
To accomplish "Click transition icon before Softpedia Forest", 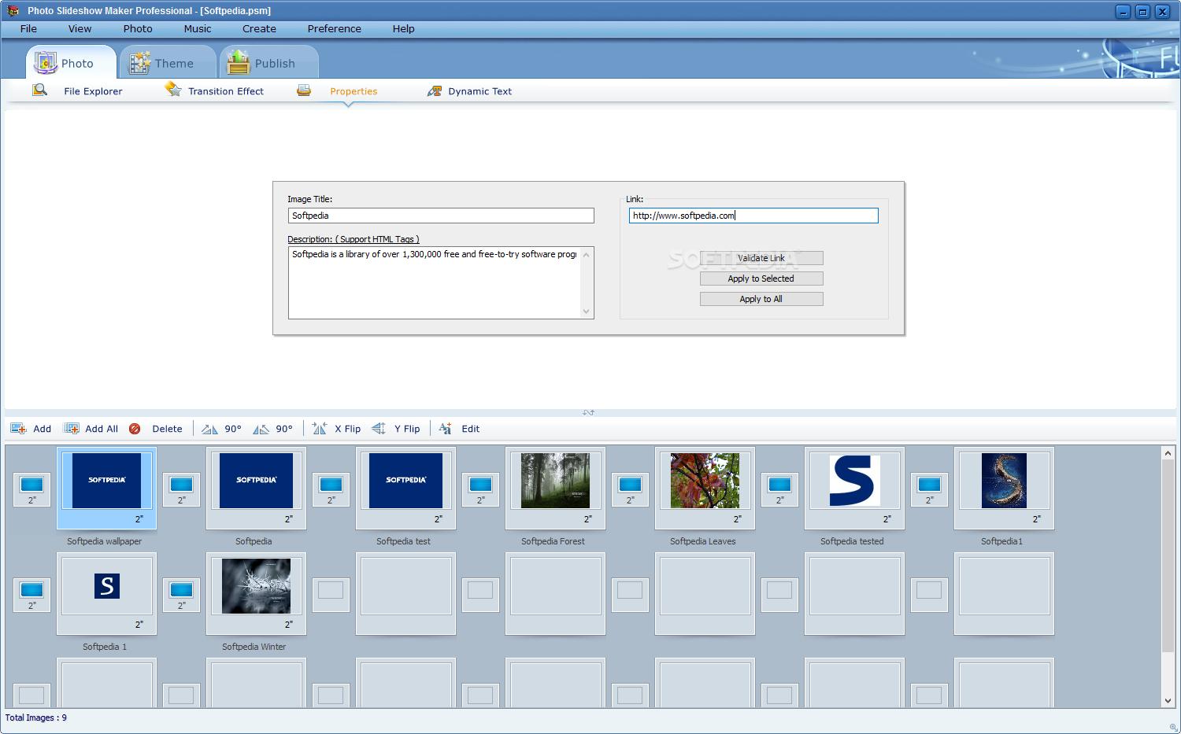I will point(481,489).
